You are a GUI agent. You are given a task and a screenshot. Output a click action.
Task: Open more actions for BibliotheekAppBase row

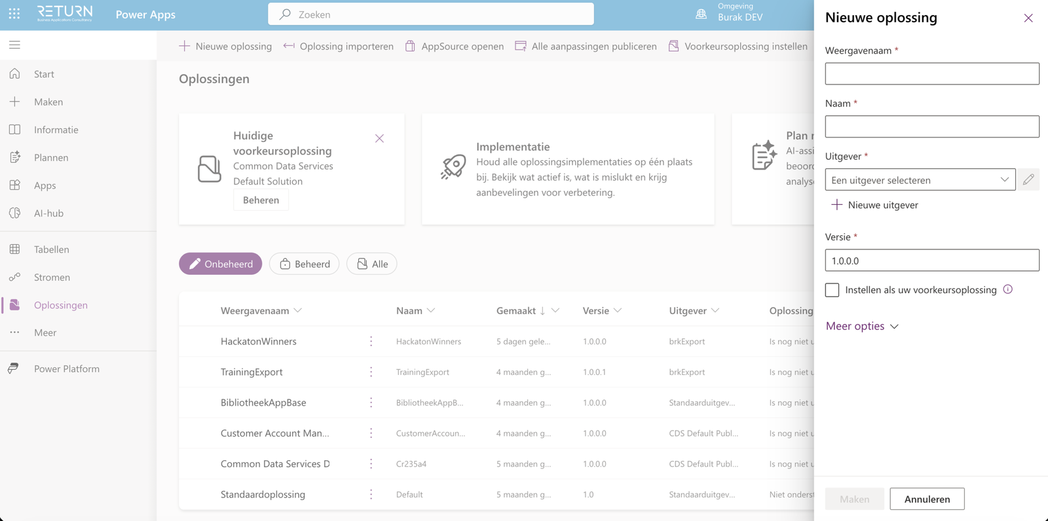[371, 403]
